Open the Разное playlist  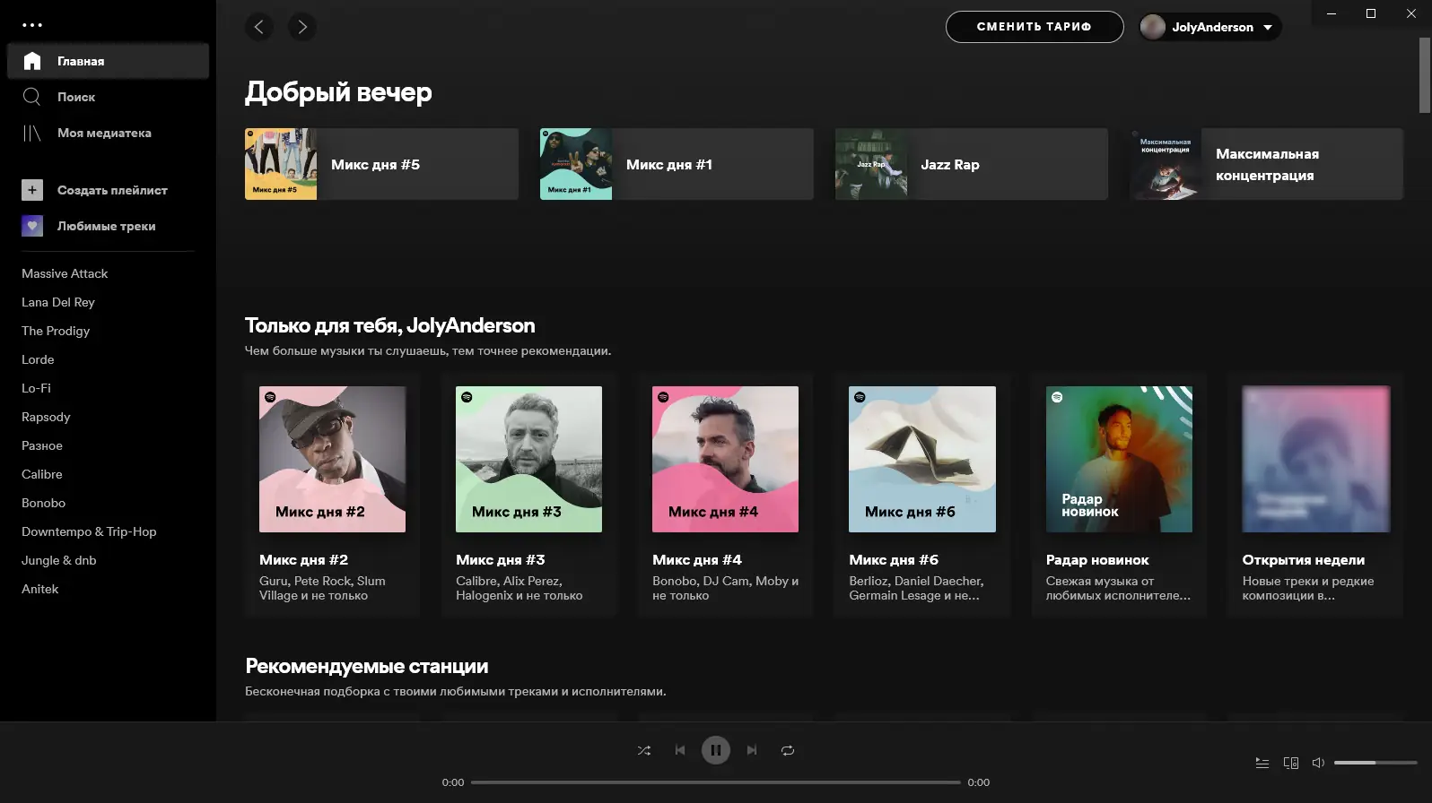coord(42,445)
